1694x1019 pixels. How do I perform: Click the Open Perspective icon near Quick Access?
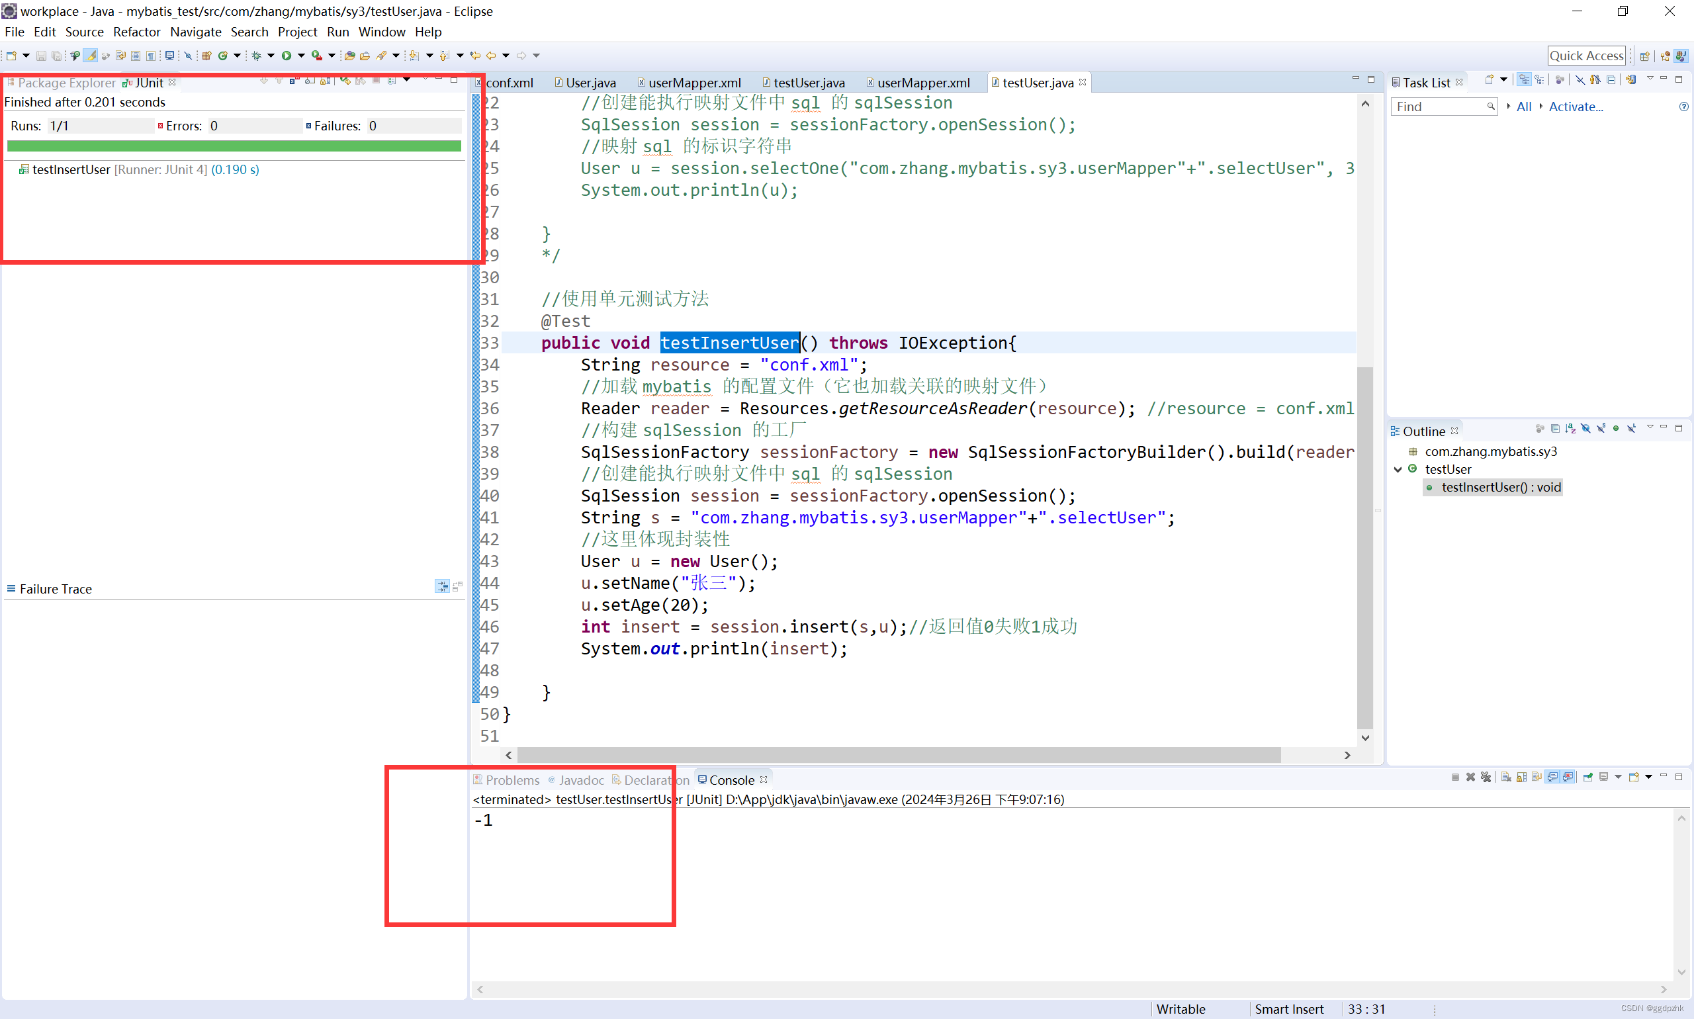[x=1644, y=56]
